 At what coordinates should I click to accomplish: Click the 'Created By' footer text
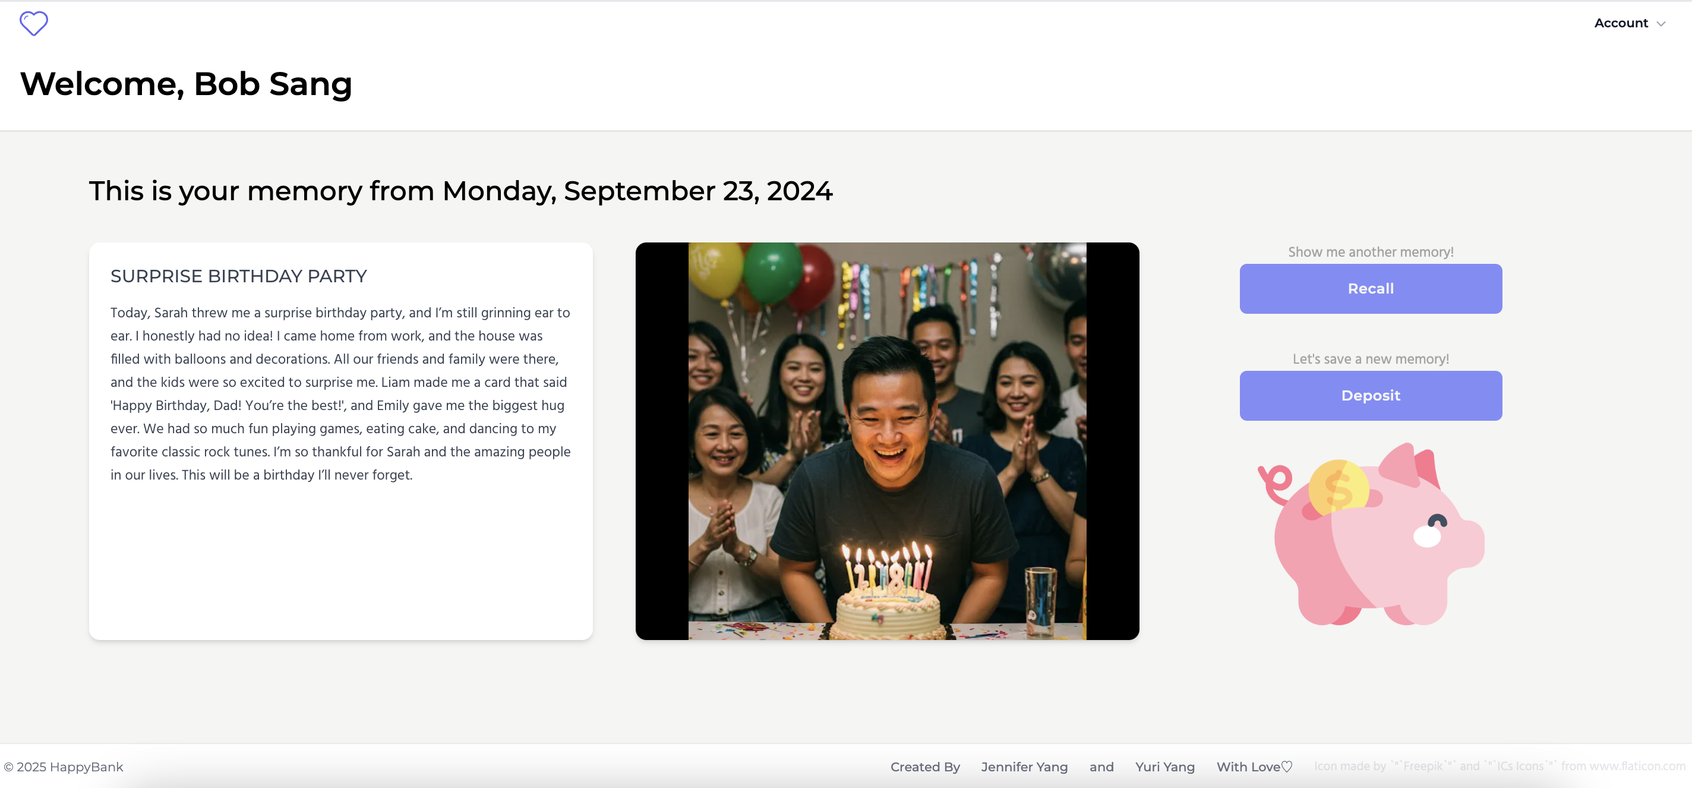(x=925, y=767)
